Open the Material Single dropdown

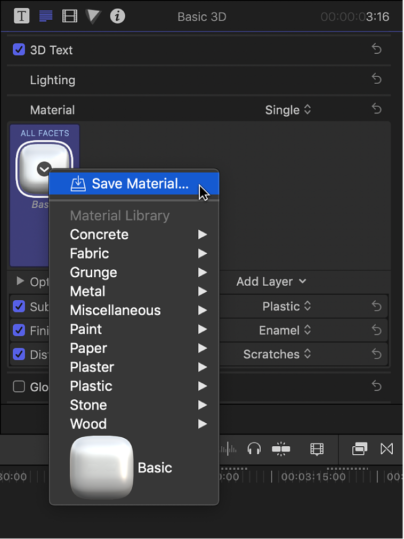click(288, 110)
